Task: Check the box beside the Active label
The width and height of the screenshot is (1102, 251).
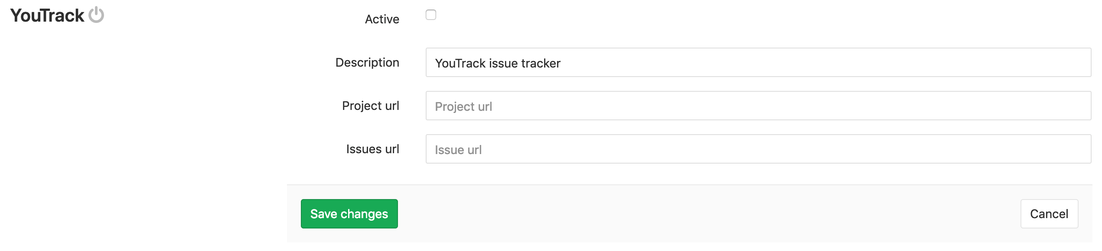Action: pyautogui.click(x=430, y=15)
